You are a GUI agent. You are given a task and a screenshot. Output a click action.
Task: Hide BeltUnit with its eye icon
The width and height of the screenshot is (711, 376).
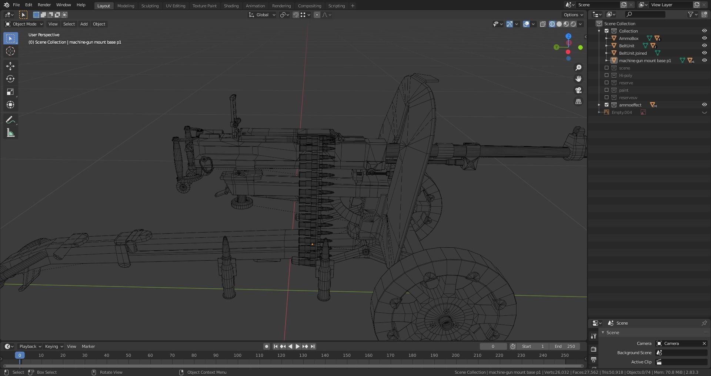[704, 45]
